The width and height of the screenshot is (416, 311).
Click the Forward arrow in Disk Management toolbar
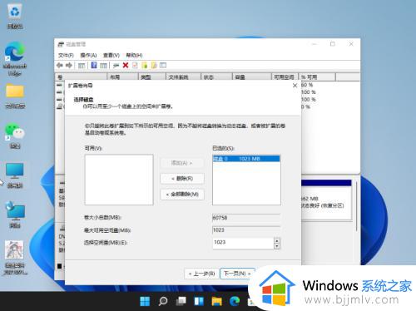point(69,66)
